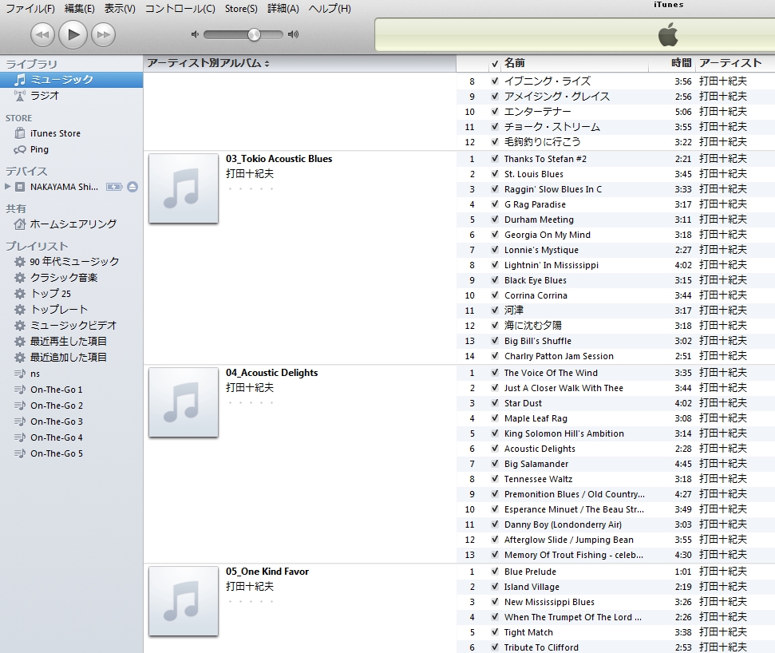The height and width of the screenshot is (653, 775).
Task: Open the On-The-Go 4 playlist
Action: [57, 437]
